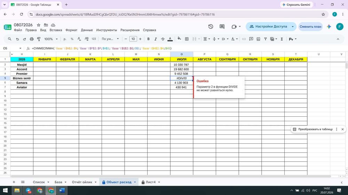
Task: Open vertical align dropdown
Action: coord(216,39)
